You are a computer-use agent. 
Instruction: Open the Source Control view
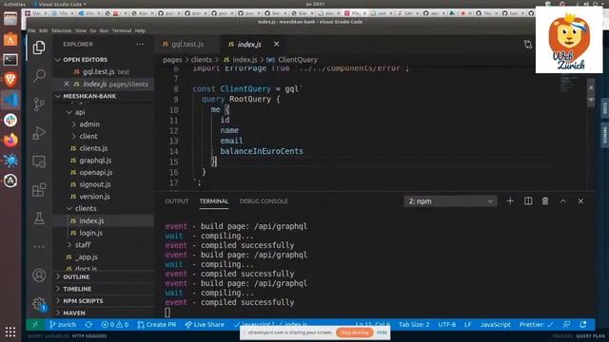39,104
